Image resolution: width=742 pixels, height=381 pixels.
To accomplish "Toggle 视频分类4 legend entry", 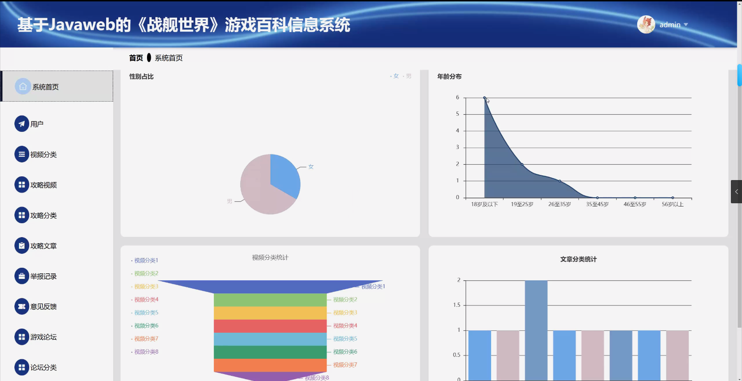I will pos(145,299).
